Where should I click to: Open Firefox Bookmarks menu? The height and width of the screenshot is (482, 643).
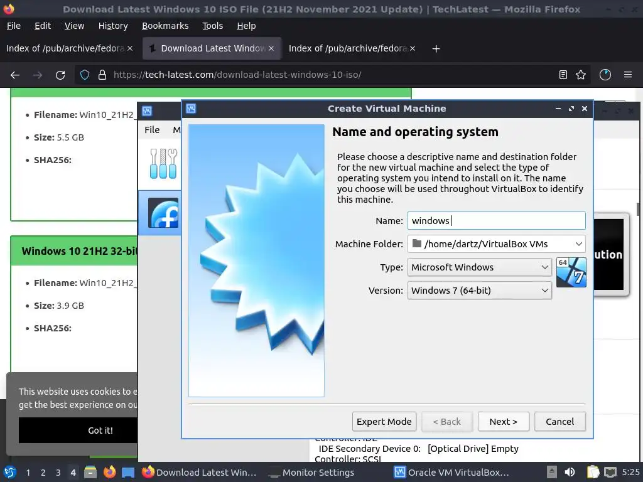pyautogui.click(x=165, y=26)
